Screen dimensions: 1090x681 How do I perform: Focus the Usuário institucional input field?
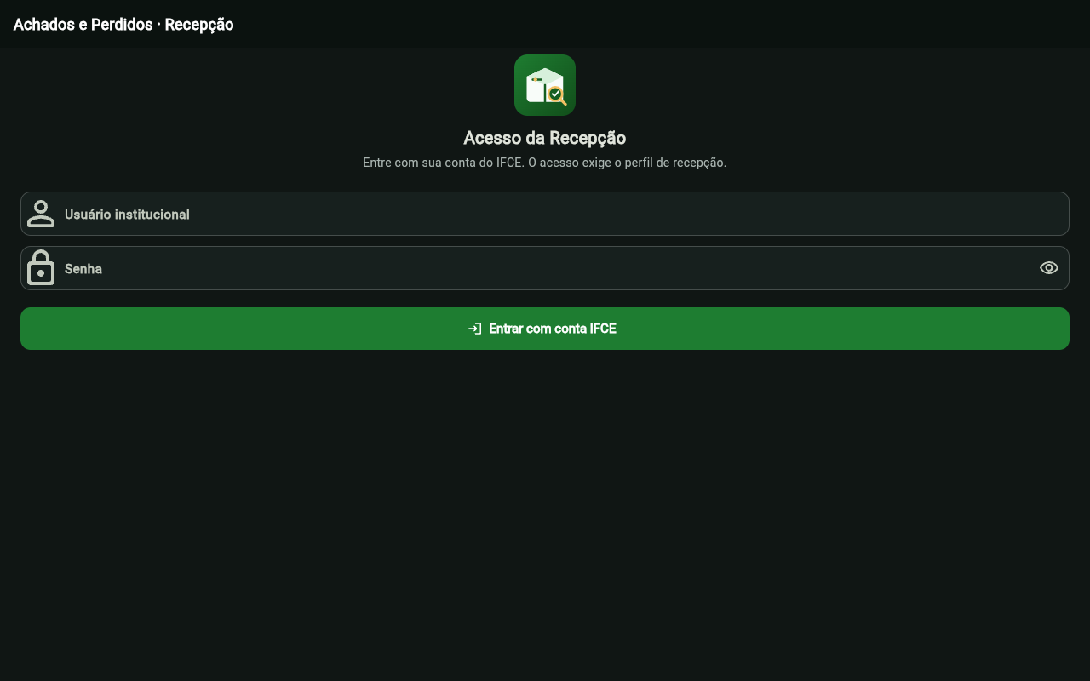[x=545, y=214]
